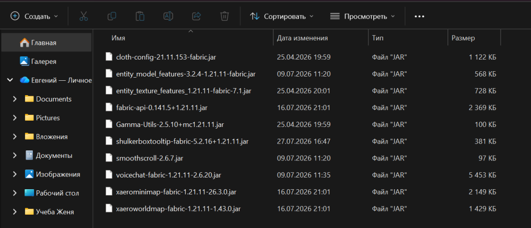The image size is (531, 228).
Task: Click the file icon of xaerominimap jar
Action: point(109,191)
